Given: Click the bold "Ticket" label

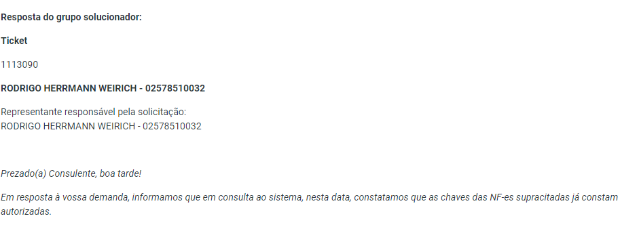Looking at the screenshot, I should (14, 41).
